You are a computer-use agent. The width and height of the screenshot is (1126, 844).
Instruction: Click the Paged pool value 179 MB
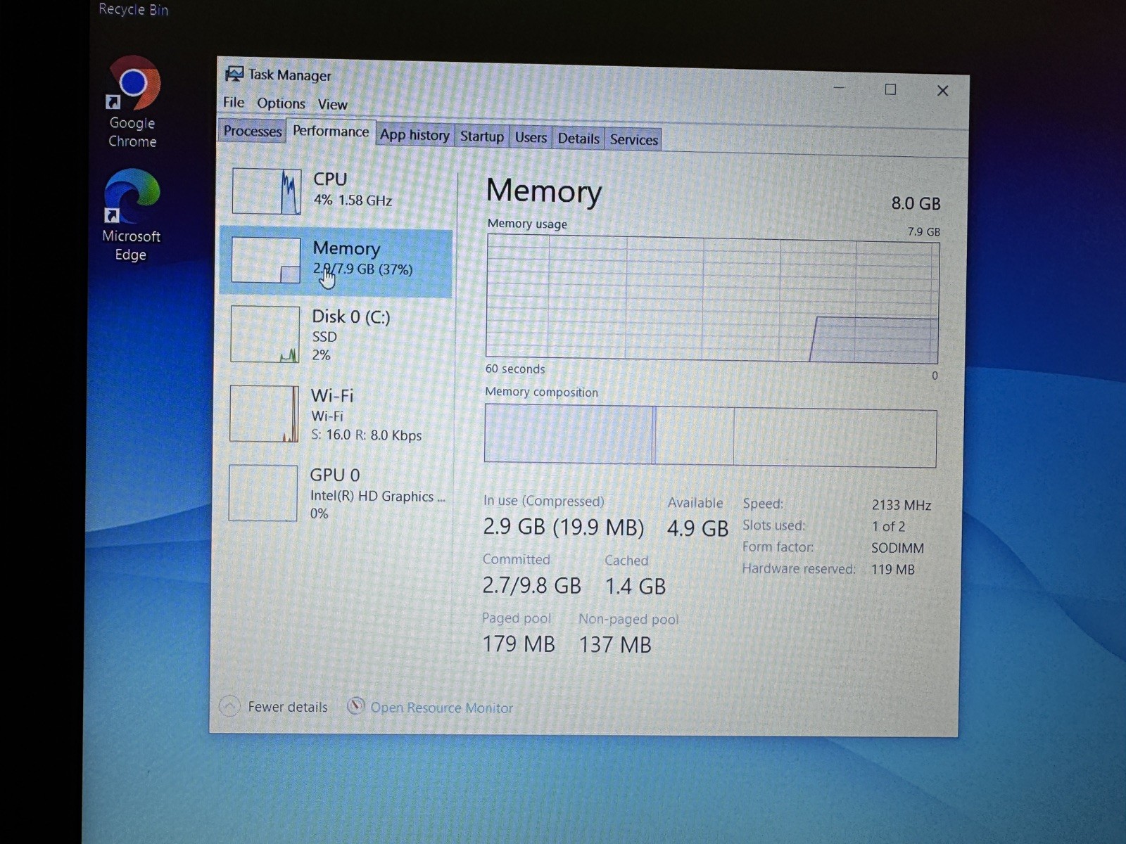click(x=519, y=644)
